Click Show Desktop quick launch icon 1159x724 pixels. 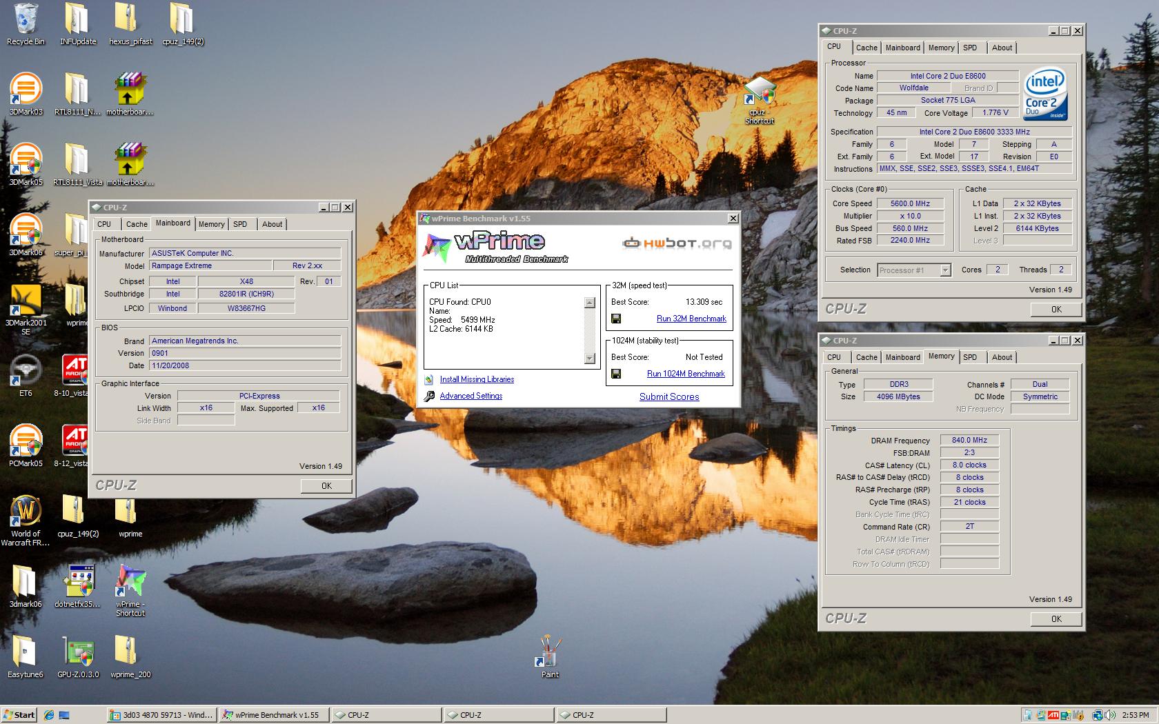coord(64,715)
